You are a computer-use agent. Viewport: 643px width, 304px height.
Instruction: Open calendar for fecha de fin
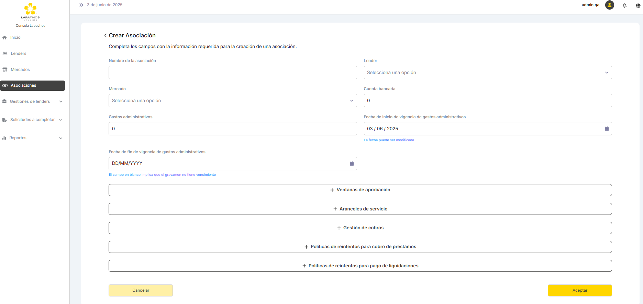pyautogui.click(x=352, y=164)
